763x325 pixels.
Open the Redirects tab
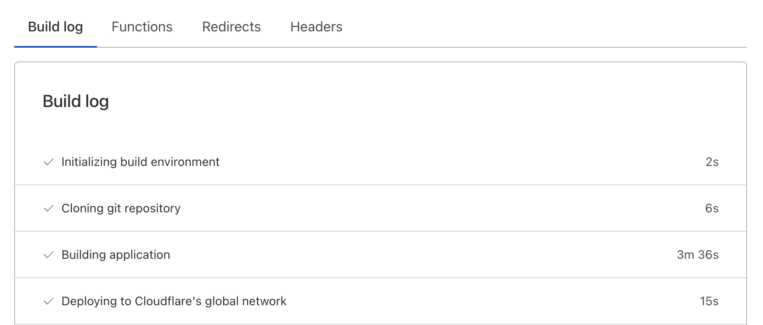pos(232,27)
